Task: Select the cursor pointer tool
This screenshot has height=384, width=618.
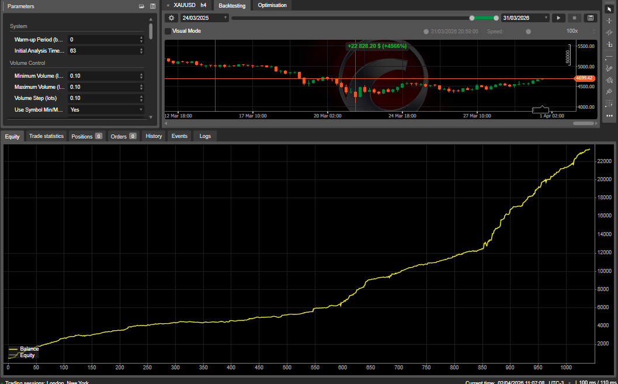Action: pyautogui.click(x=609, y=9)
